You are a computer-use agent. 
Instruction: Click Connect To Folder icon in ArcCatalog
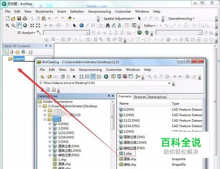pyautogui.click(x=49, y=77)
